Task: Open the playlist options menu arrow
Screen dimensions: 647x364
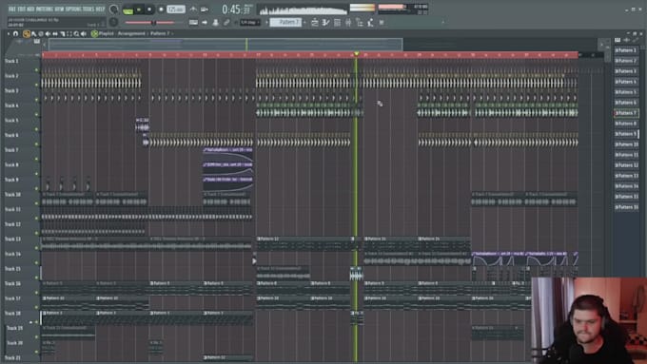Action: click(x=8, y=34)
